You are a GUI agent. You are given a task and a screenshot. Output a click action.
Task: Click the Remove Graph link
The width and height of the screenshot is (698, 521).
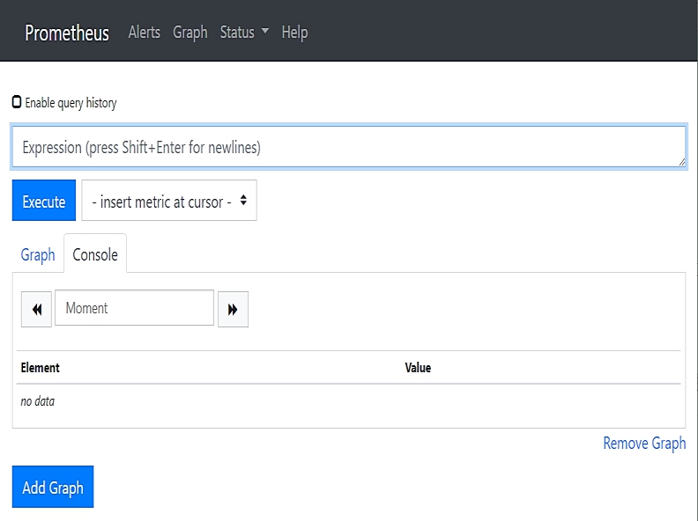[644, 443]
